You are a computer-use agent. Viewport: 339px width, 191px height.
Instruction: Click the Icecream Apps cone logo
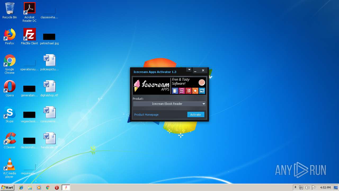tap(137, 86)
